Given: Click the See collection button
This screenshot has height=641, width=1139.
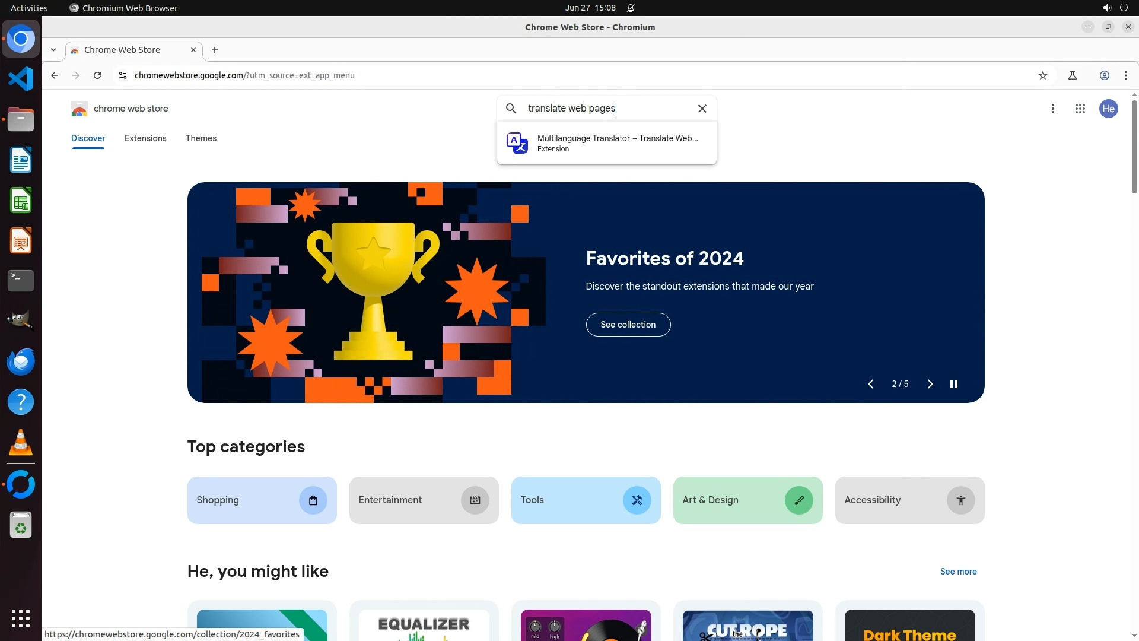Looking at the screenshot, I should 628,325.
